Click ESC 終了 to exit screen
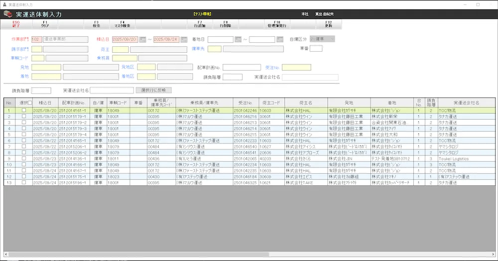The image size is (498, 261). click(16, 23)
